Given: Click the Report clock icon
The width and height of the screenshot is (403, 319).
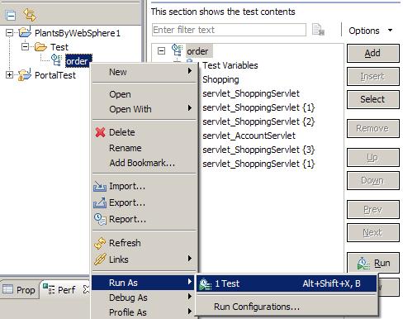Looking at the screenshot, I should pos(100,219).
